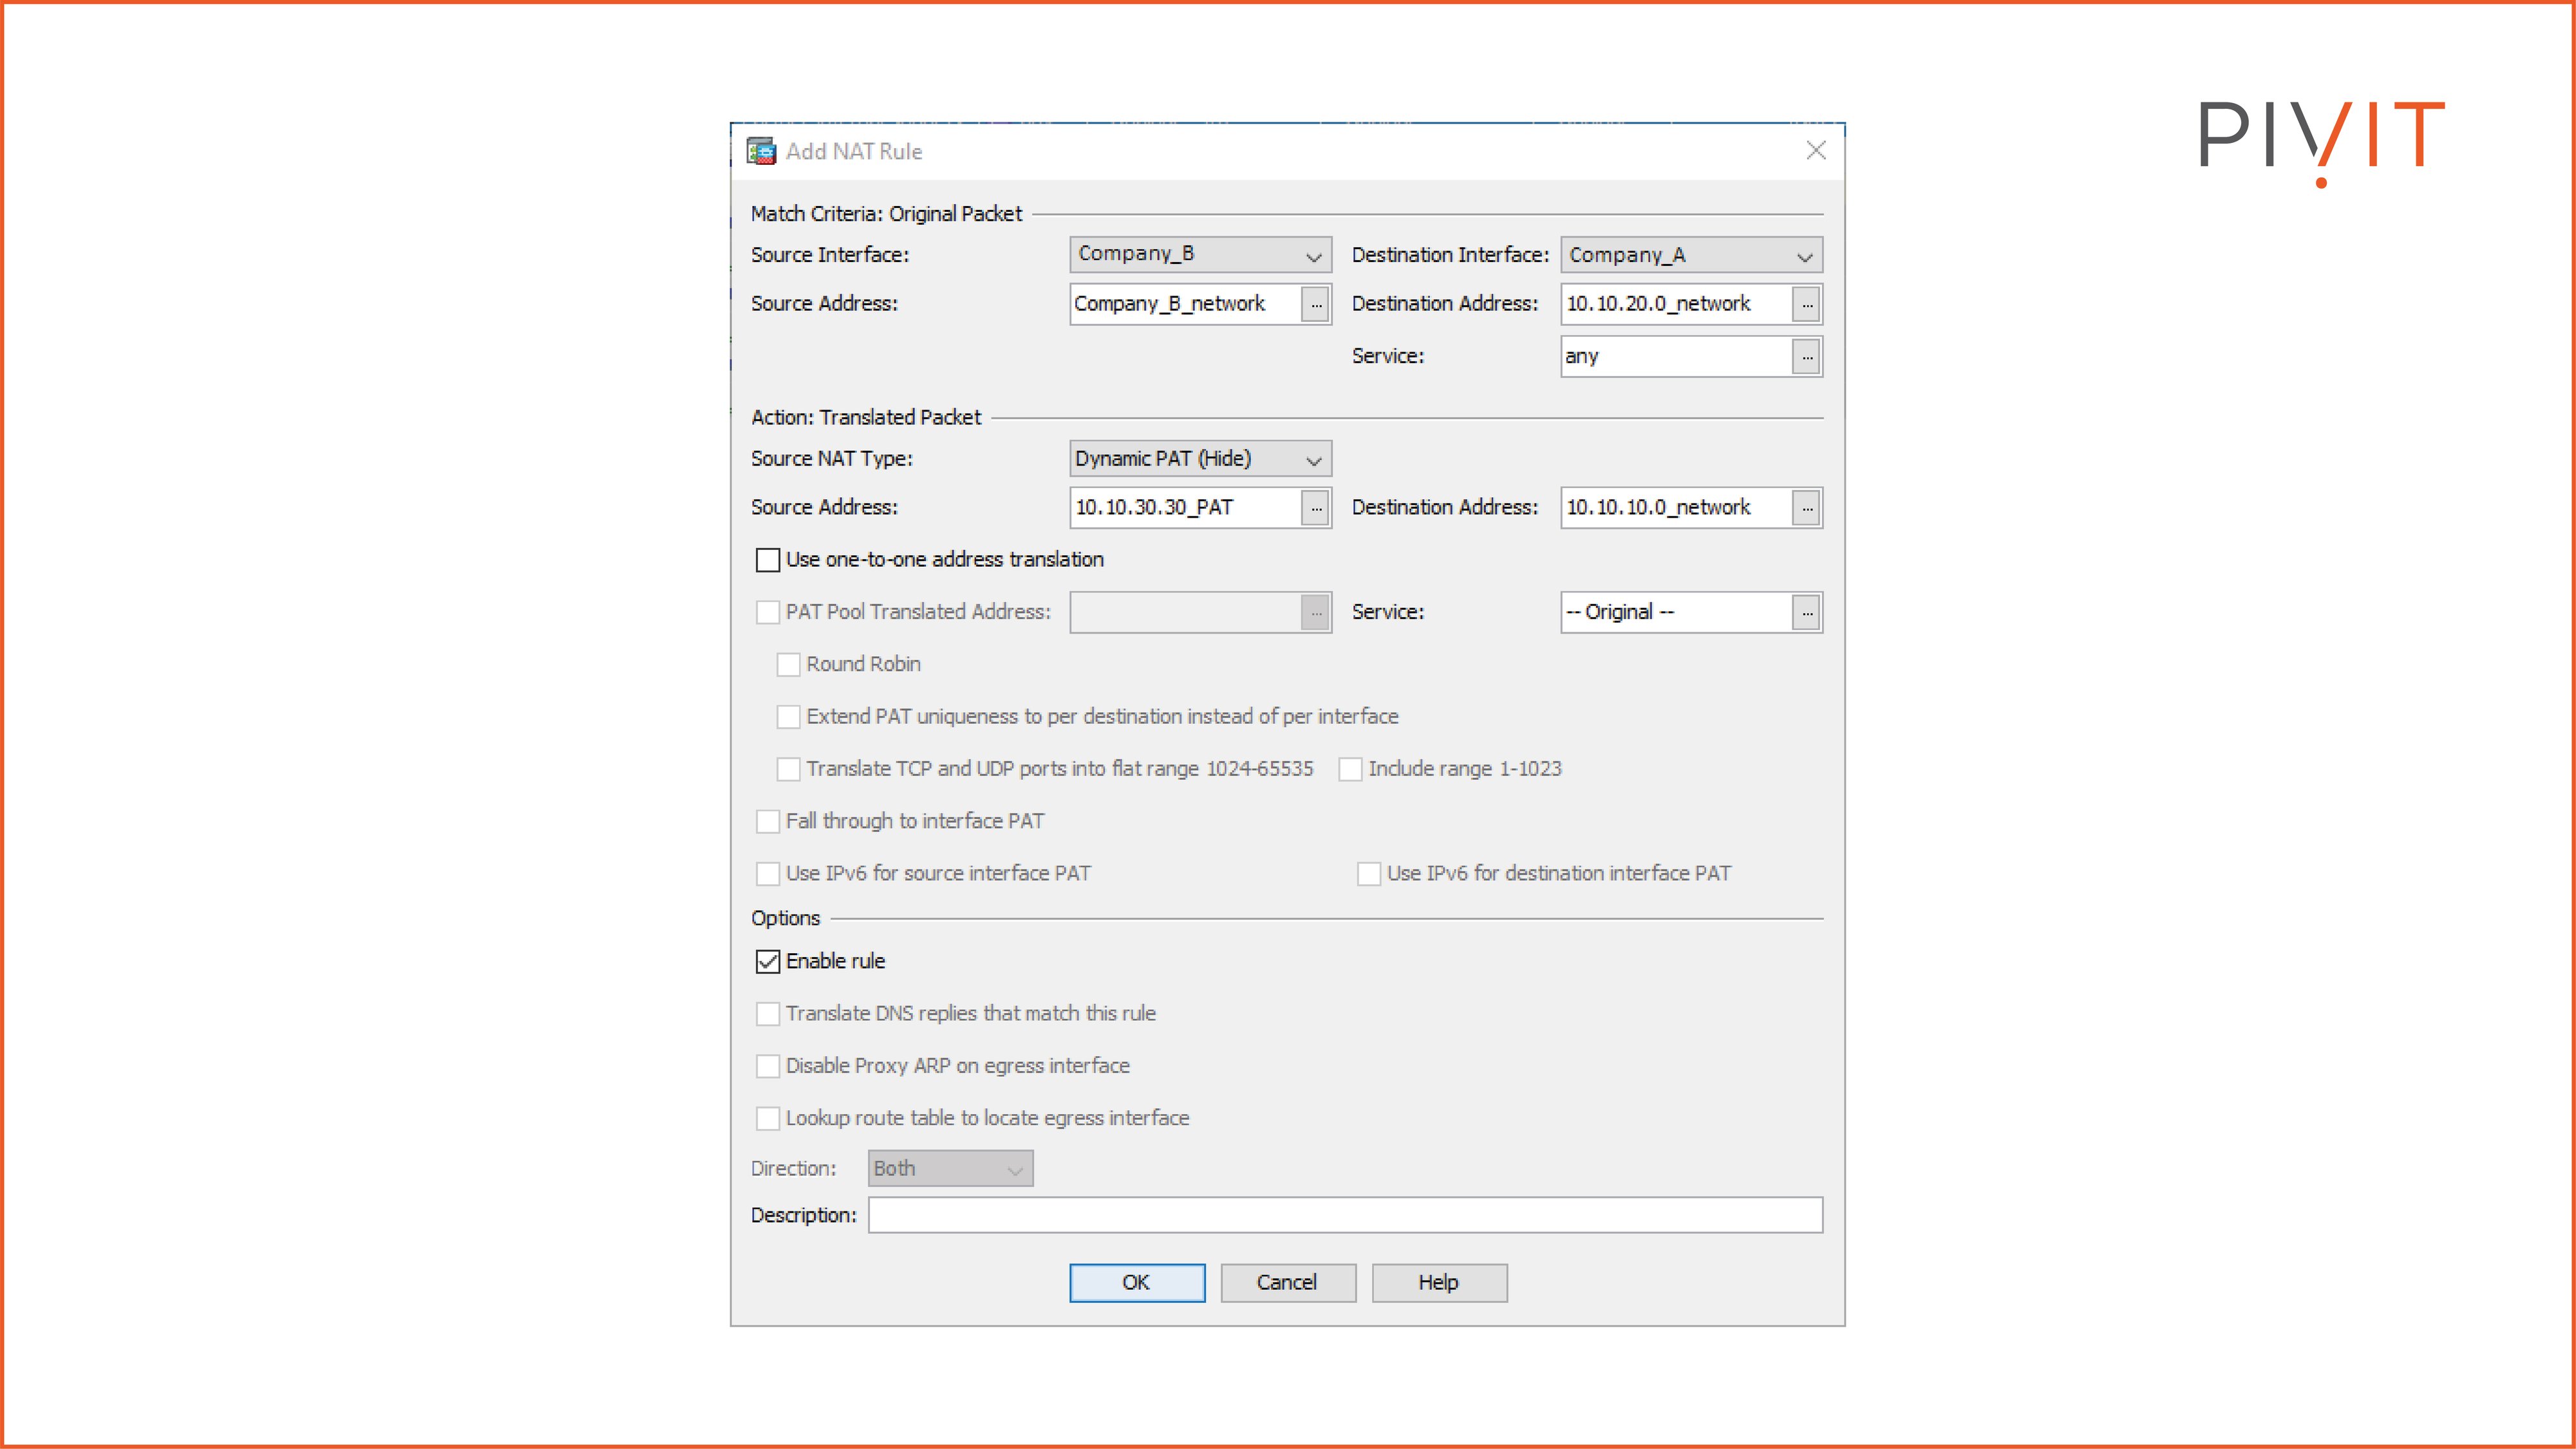The image size is (2576, 1449).
Task: Uncheck the Enable rule option
Action: click(767, 961)
